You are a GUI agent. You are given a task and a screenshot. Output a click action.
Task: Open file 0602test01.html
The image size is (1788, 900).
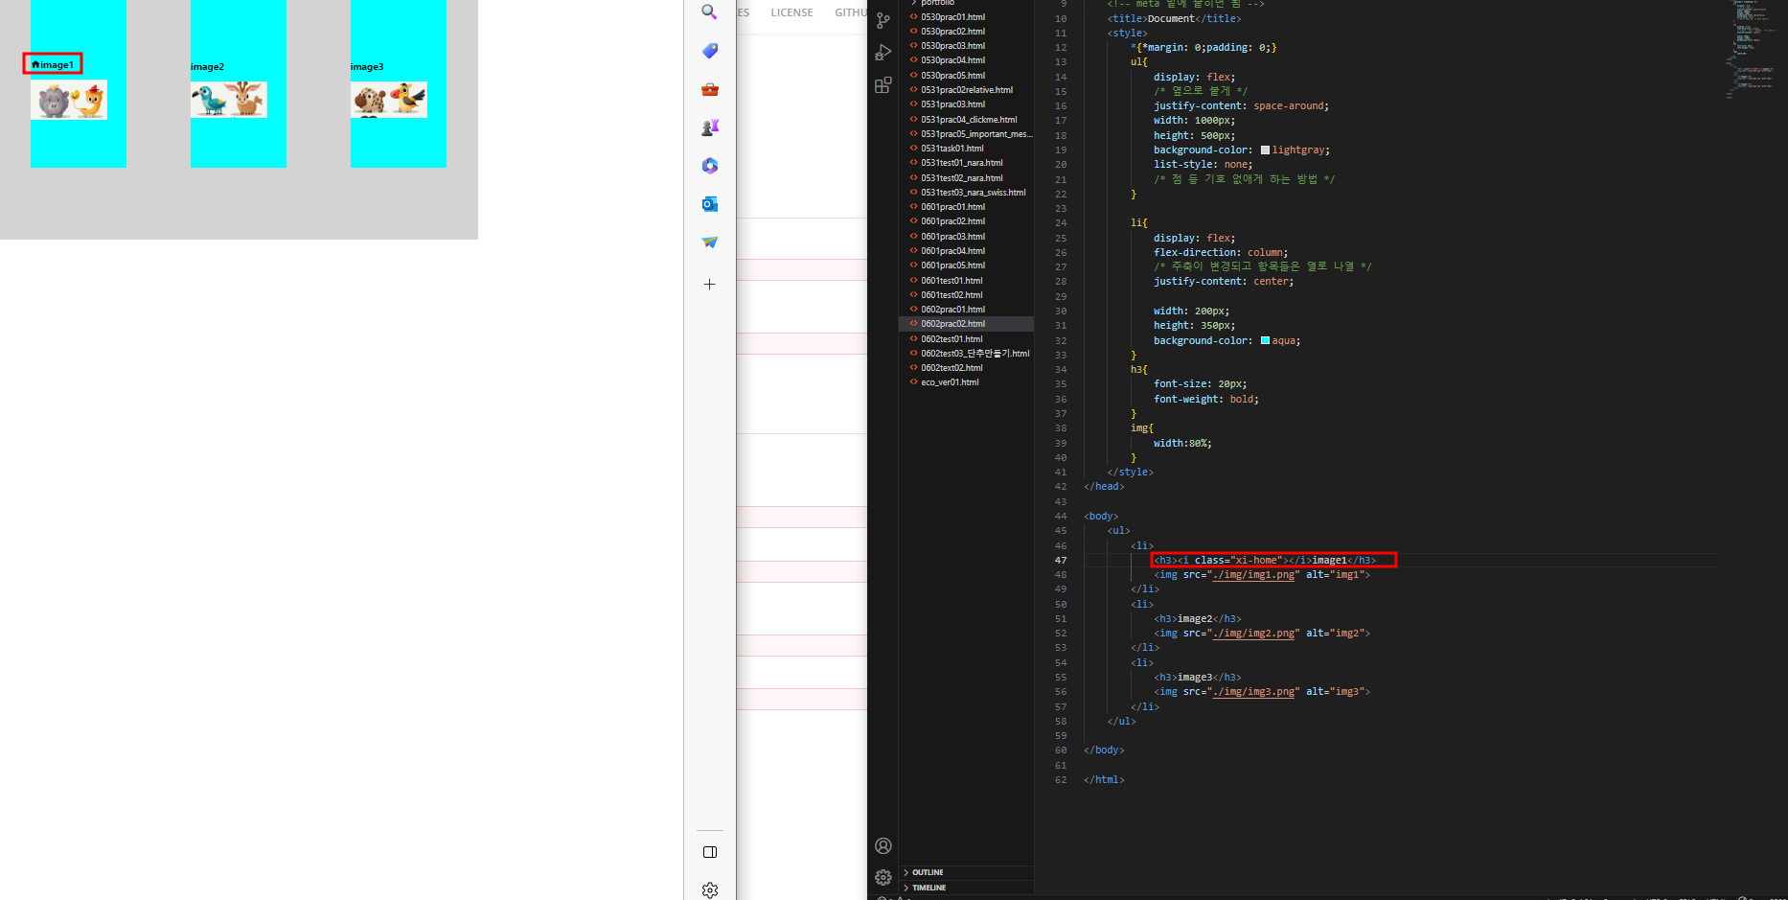click(x=951, y=339)
